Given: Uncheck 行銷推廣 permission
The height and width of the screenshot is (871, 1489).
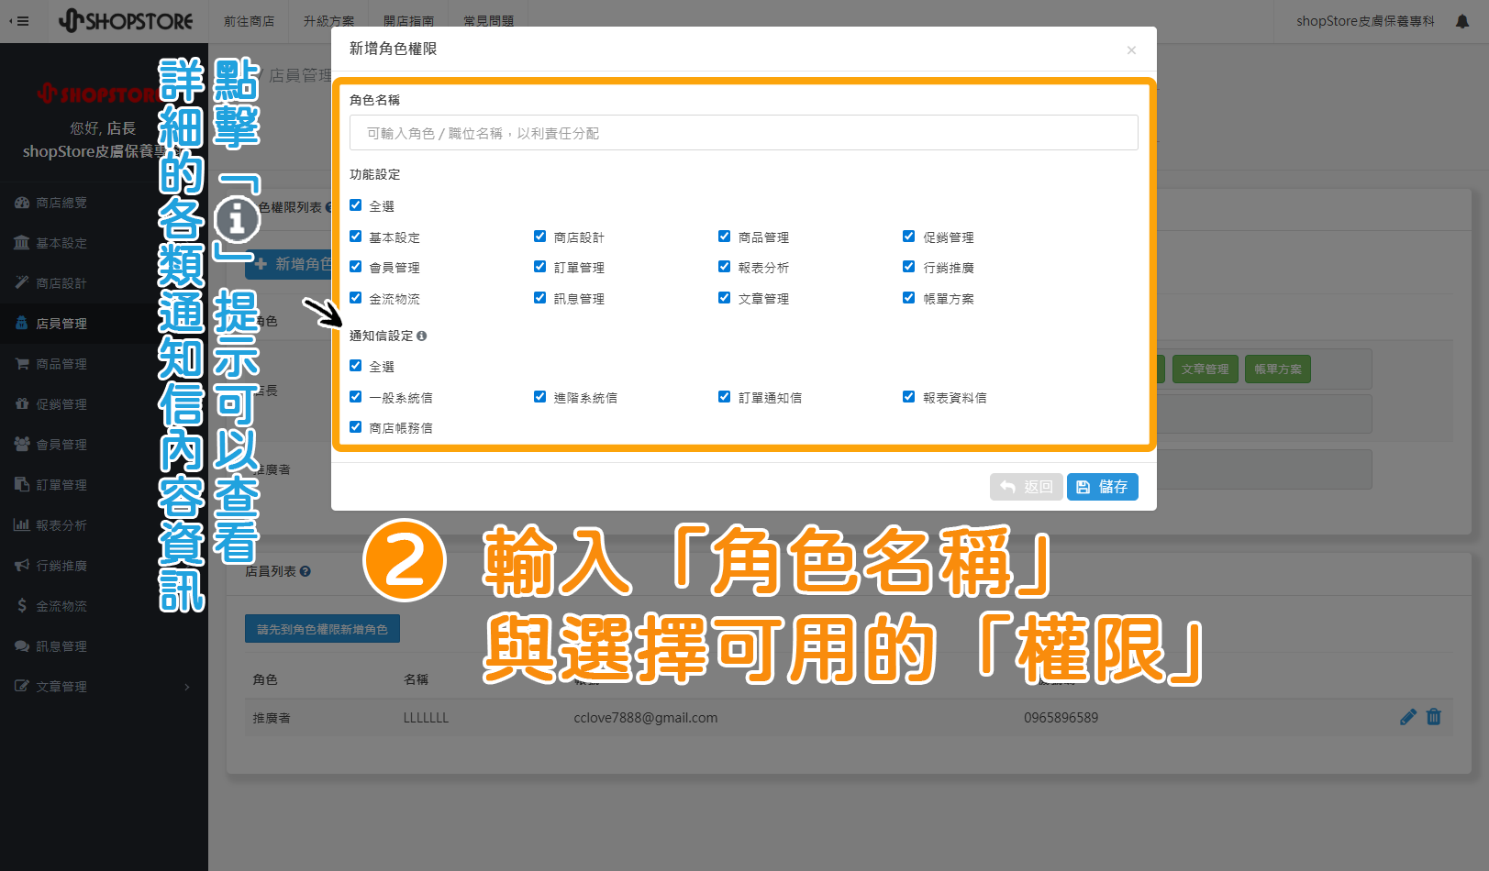Looking at the screenshot, I should (909, 267).
